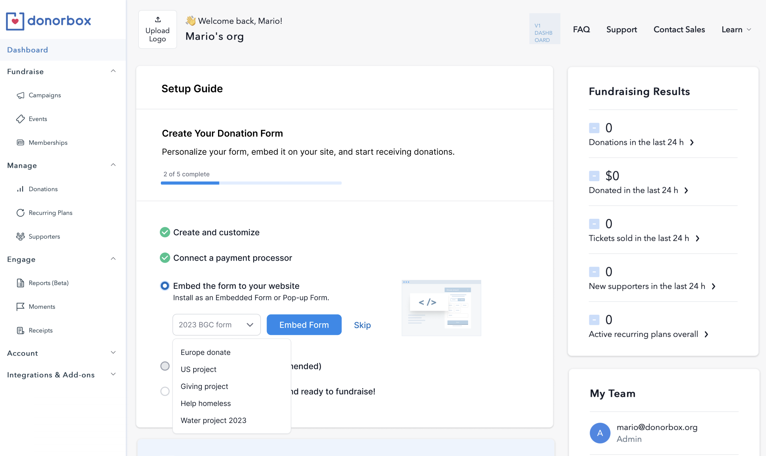
Task: Click the empty radio circle for 'ready to fundraise'
Action: pos(165,391)
